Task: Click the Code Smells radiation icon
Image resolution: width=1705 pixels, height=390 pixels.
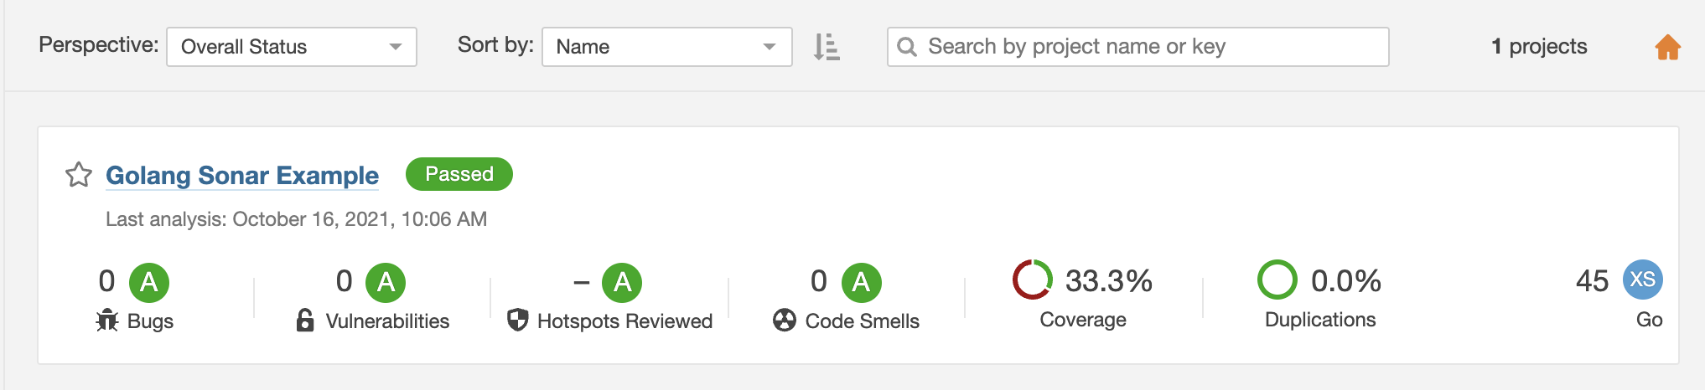Action: coord(785,321)
